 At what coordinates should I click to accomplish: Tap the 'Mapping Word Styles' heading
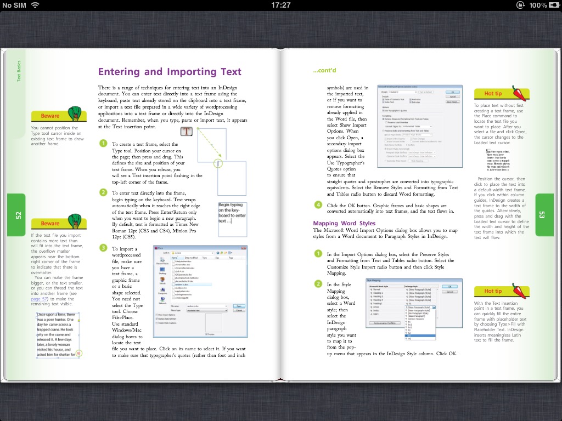click(x=344, y=223)
